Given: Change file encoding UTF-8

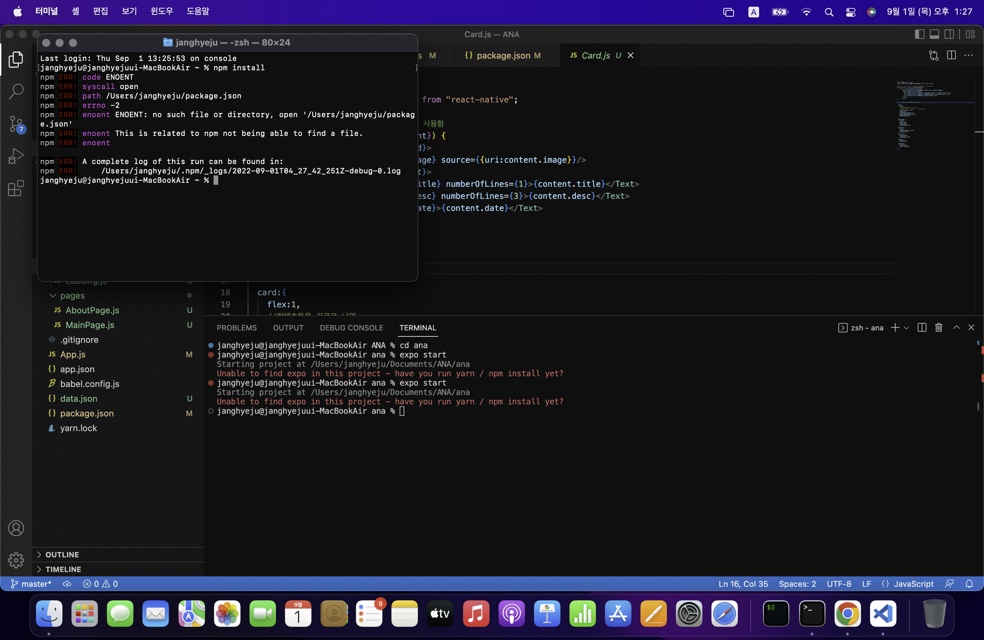Looking at the screenshot, I should [x=839, y=584].
